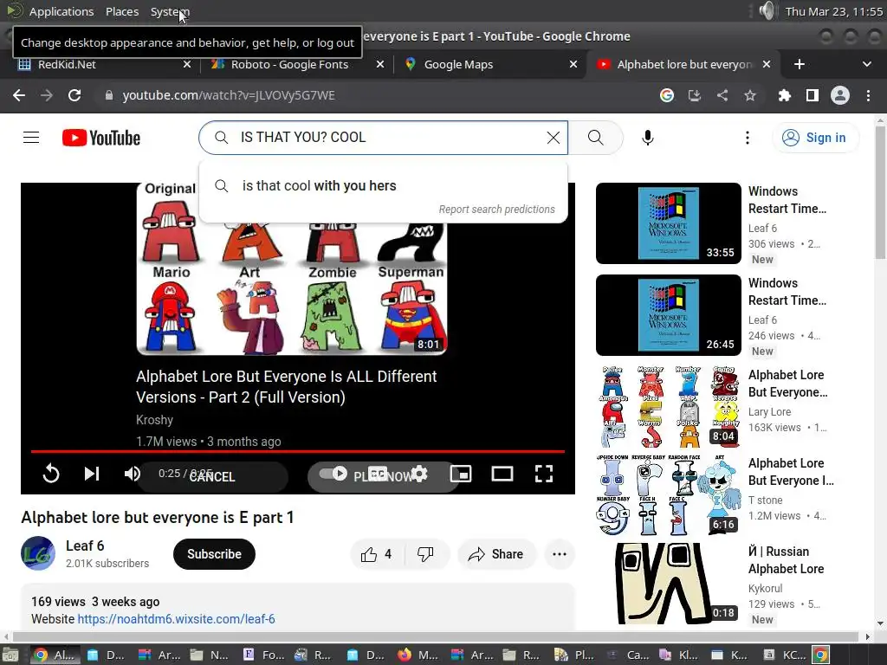Viewport: 887px width, 665px height.
Task: Click the system volume speaker icon
Action: click(767, 11)
